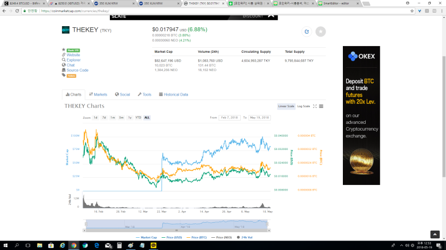The height and width of the screenshot is (250, 446).
Task: Click the navigator scrollbar right arrow
Action: [269, 231]
